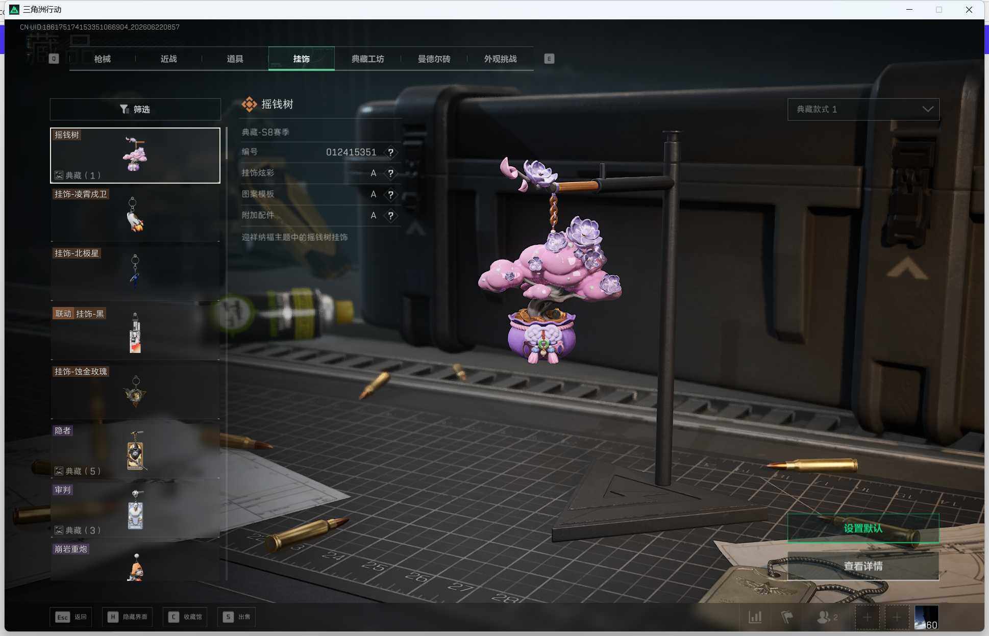Minimize the 三角洲行动 window
The height and width of the screenshot is (636, 989).
909,9
